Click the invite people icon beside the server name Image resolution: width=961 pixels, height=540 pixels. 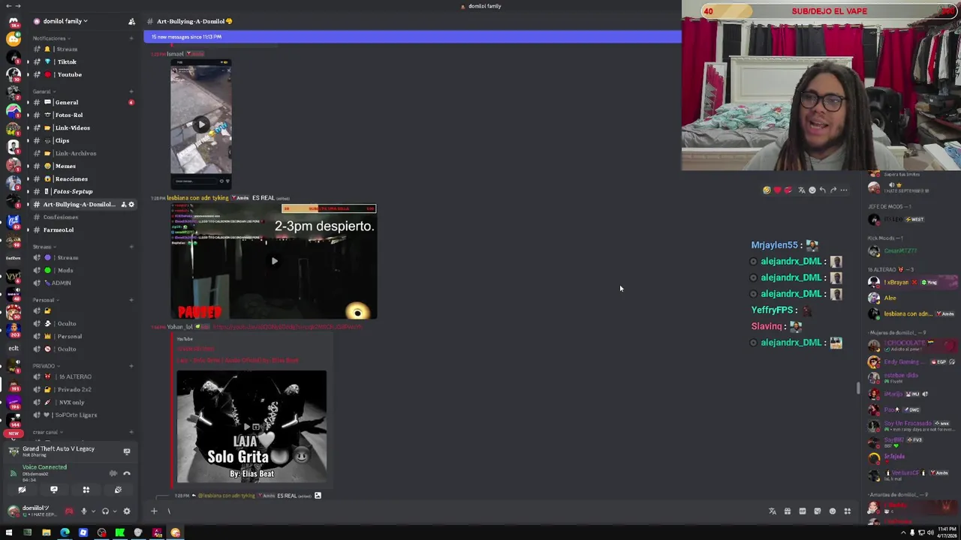(131, 21)
